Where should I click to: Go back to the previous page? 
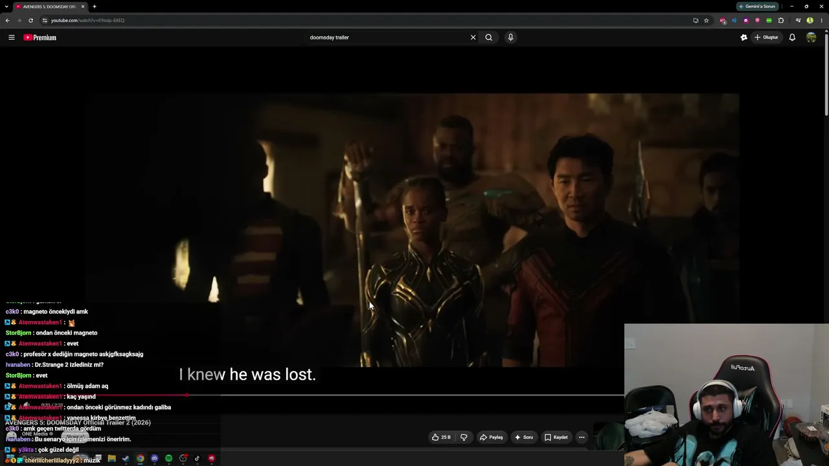[x=8, y=20]
